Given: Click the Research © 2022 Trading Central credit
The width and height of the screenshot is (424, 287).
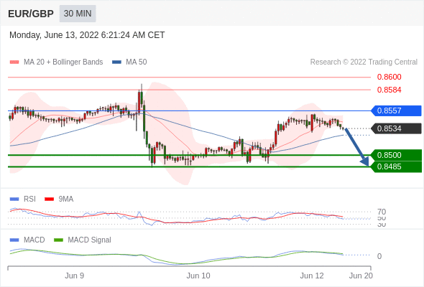Looking at the screenshot, I should click(x=364, y=62).
